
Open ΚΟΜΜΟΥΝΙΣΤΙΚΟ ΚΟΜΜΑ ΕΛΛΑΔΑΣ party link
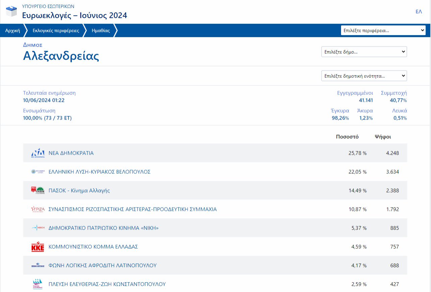93,247
